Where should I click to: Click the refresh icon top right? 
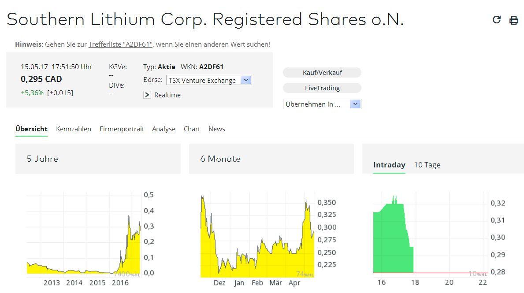496,19
